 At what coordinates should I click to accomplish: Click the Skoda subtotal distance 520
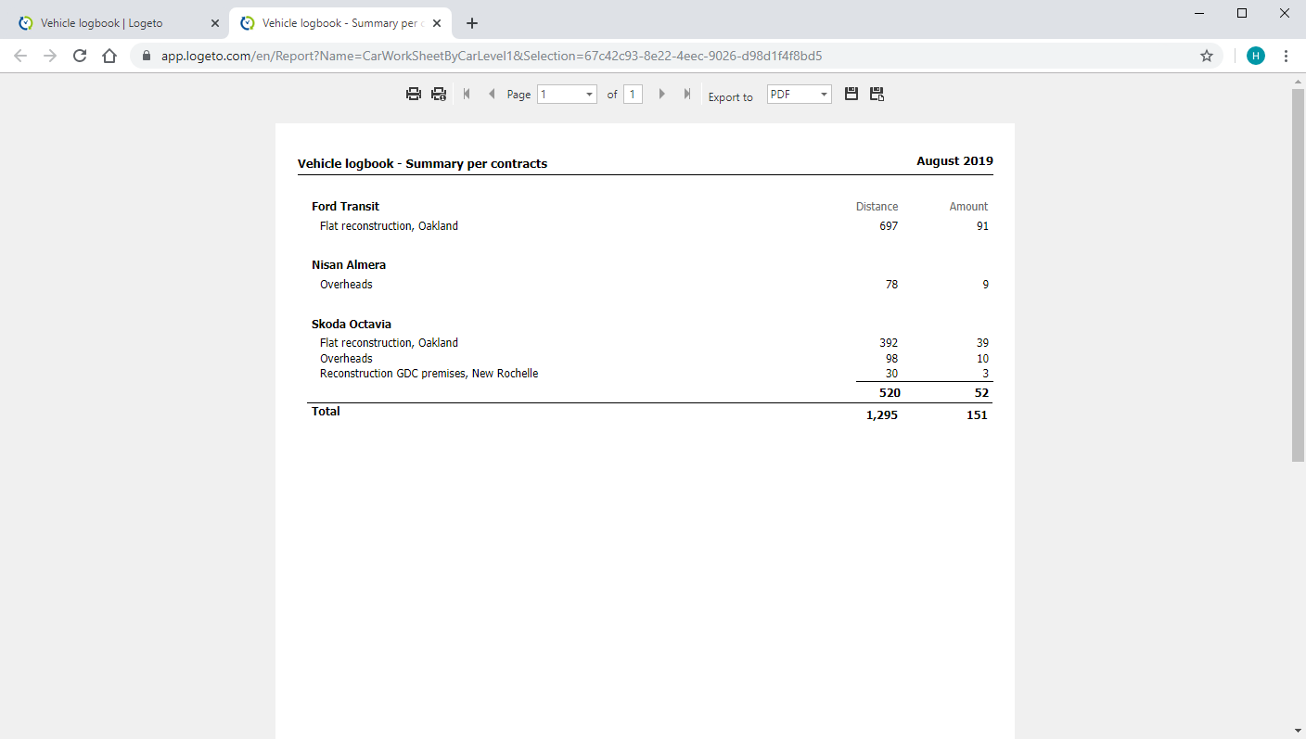[890, 393]
